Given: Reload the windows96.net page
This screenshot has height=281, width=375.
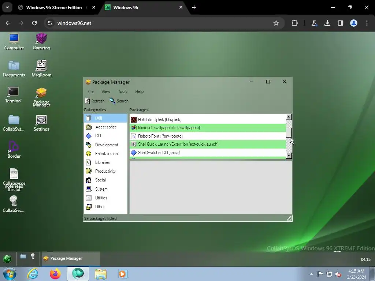Looking at the screenshot, I should point(34,23).
